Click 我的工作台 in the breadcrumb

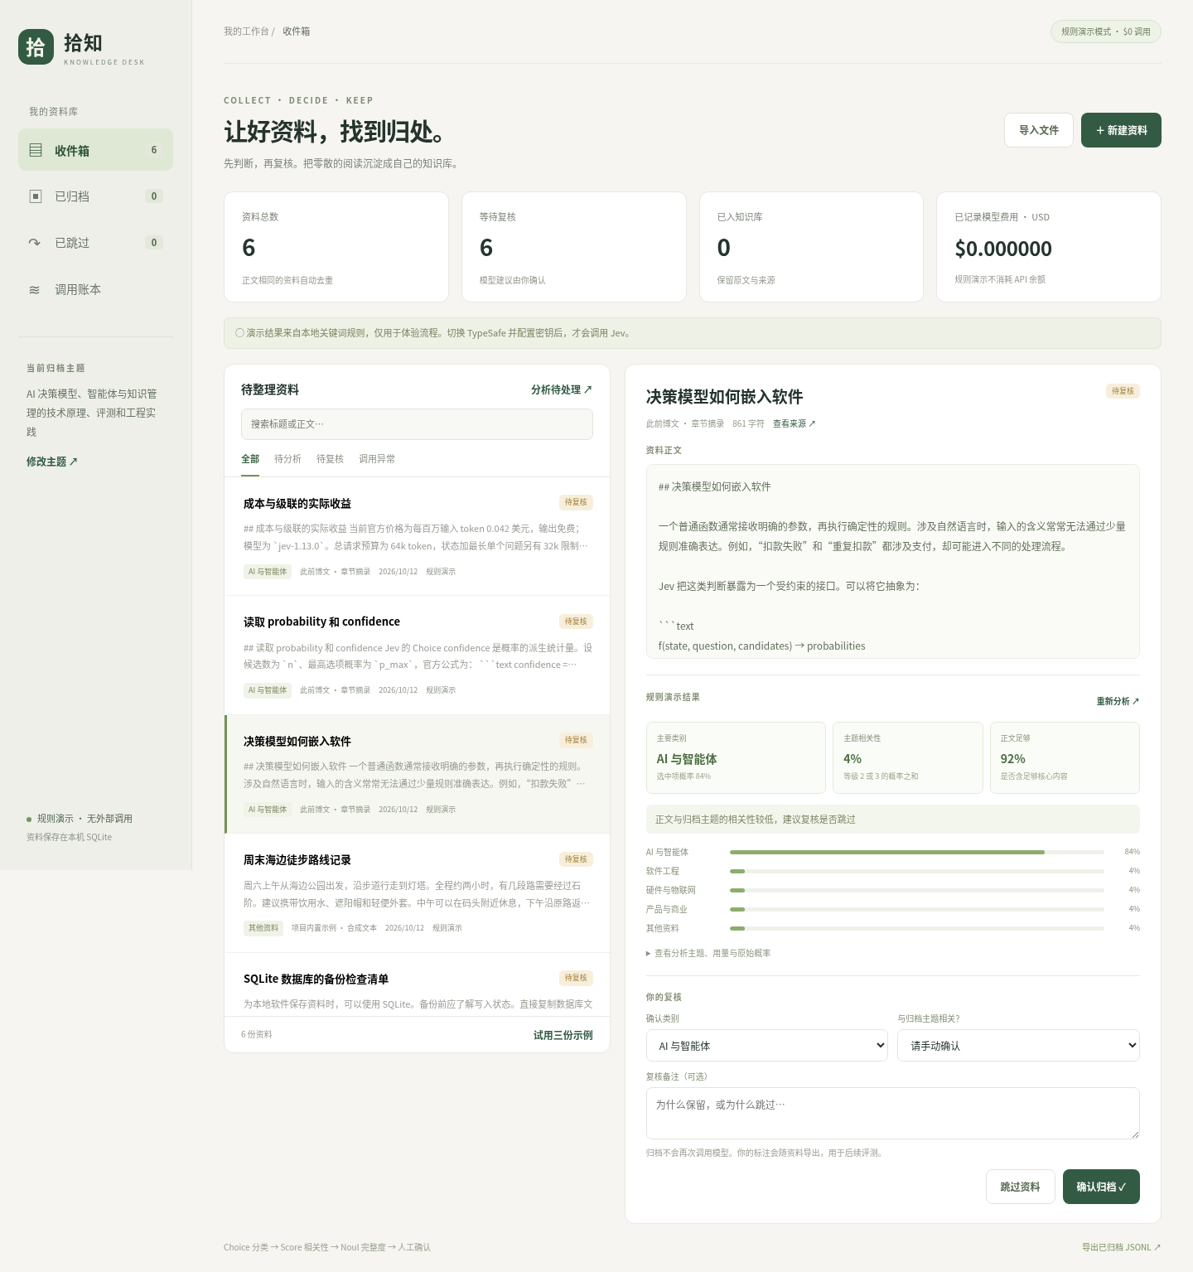tap(246, 31)
